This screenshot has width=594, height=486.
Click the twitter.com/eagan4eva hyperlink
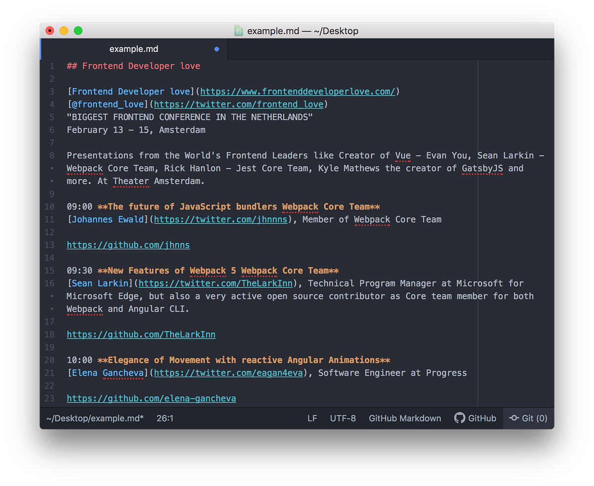(229, 373)
